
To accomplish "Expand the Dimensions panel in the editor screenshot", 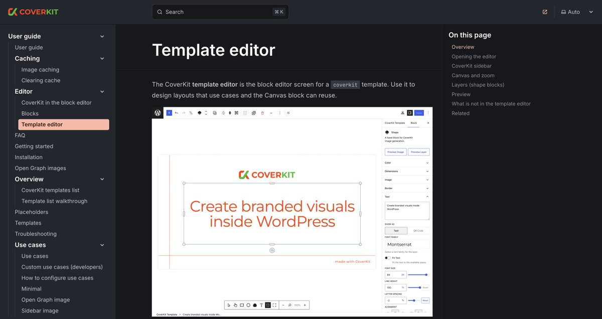I will [407, 172].
